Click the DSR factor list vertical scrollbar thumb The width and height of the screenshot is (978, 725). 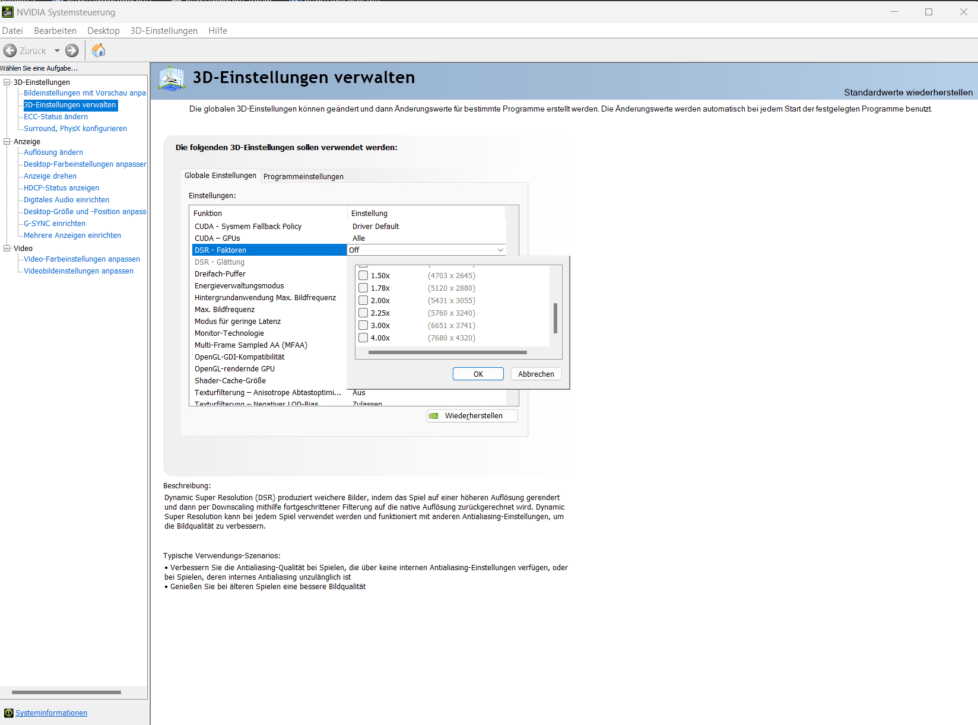(x=555, y=319)
